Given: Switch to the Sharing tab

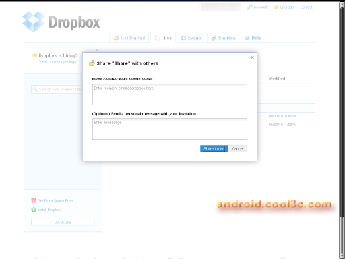Looking at the screenshot, I should [x=223, y=38].
